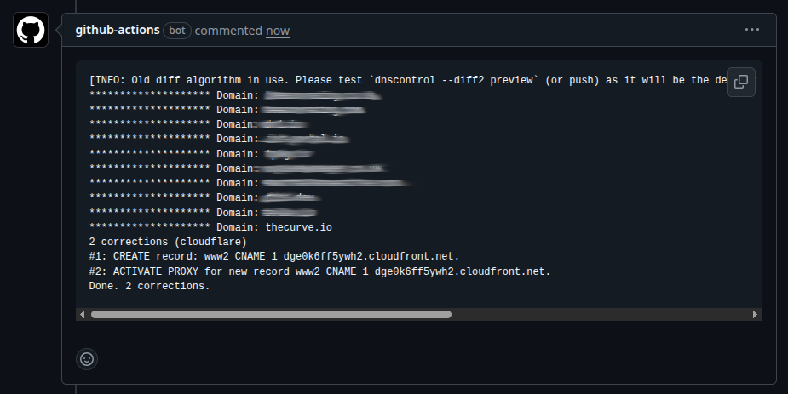
Task: Open the GitHub Actions bot avatar
Action: [31, 30]
